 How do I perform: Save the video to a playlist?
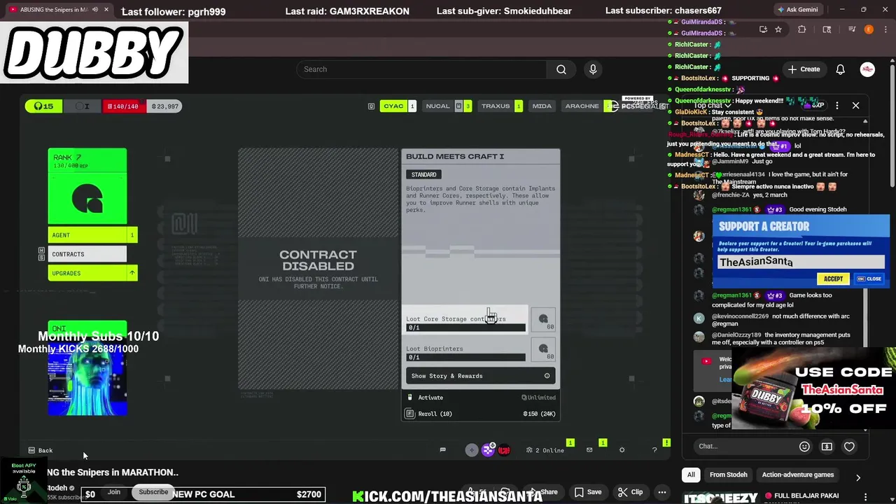(588, 492)
